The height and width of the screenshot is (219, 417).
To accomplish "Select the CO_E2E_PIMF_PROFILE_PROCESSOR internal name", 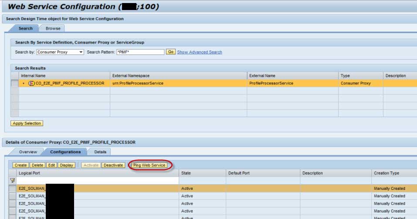I will [x=70, y=83].
